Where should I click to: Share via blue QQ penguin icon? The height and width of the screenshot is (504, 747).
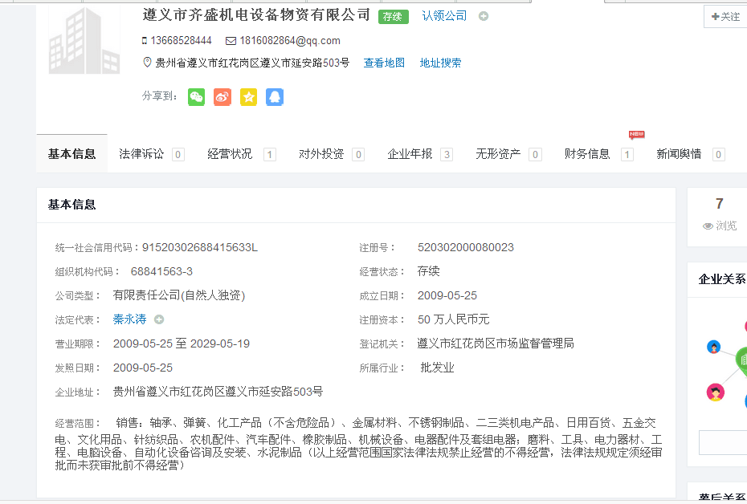(x=275, y=97)
